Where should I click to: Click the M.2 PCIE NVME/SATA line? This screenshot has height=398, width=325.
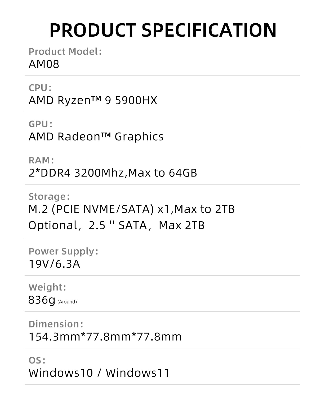coord(132,209)
